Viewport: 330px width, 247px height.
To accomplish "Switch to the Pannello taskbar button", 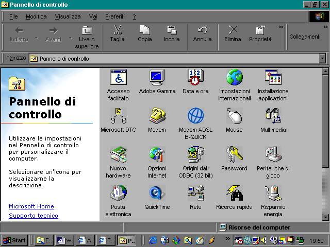I will pyautogui.click(x=127, y=240).
